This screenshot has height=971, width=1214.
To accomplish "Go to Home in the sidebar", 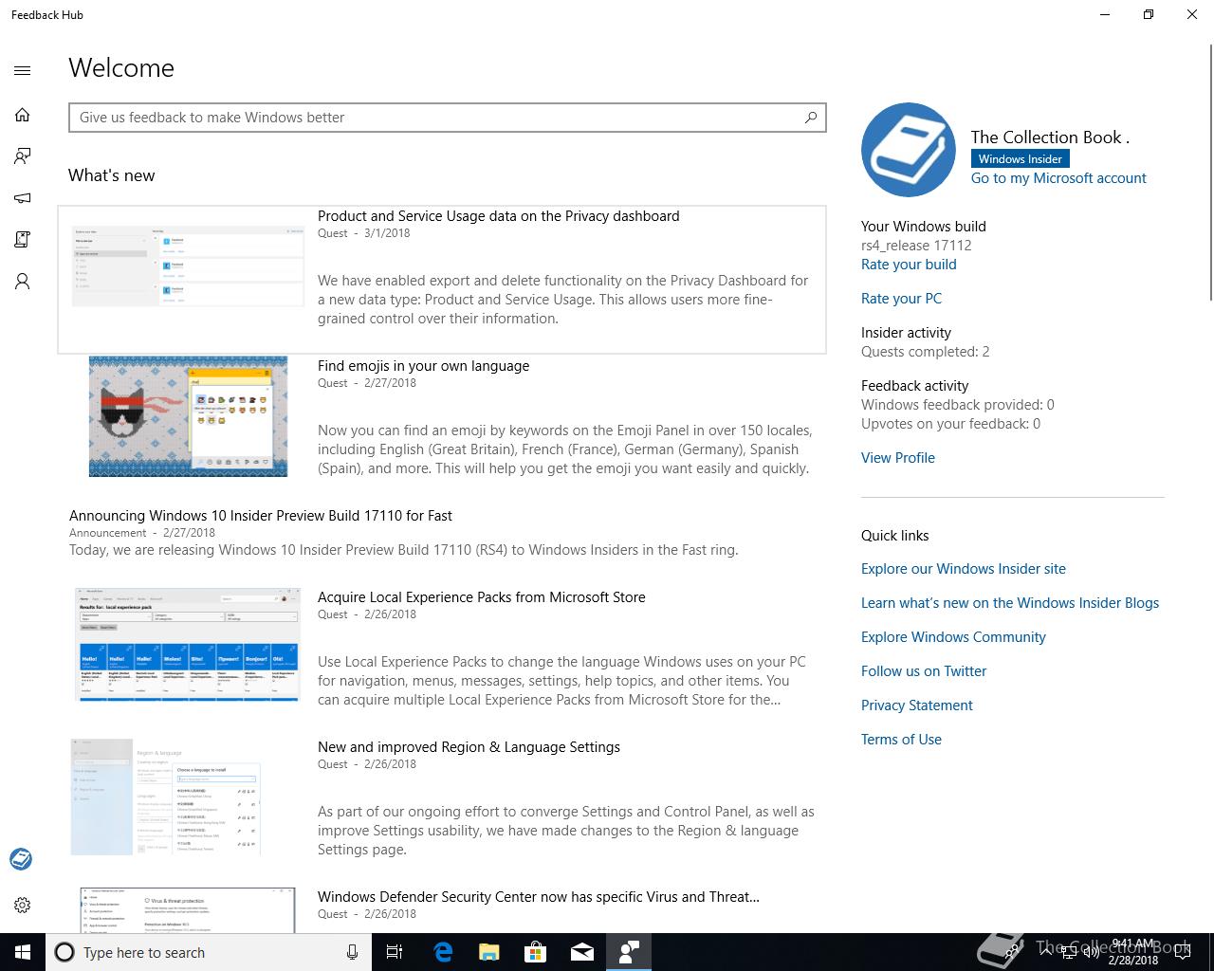I will (x=23, y=115).
